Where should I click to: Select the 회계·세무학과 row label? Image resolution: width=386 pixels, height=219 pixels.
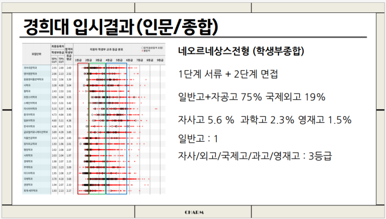[x=31, y=191]
